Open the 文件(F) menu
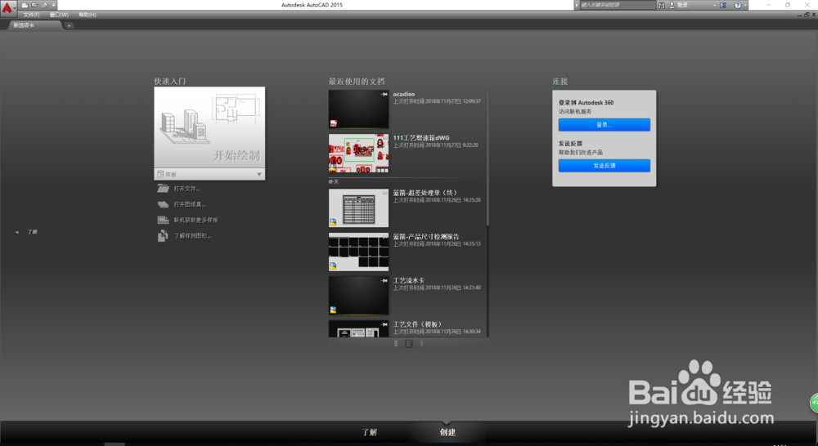The width and height of the screenshot is (818, 446). pyautogui.click(x=31, y=15)
